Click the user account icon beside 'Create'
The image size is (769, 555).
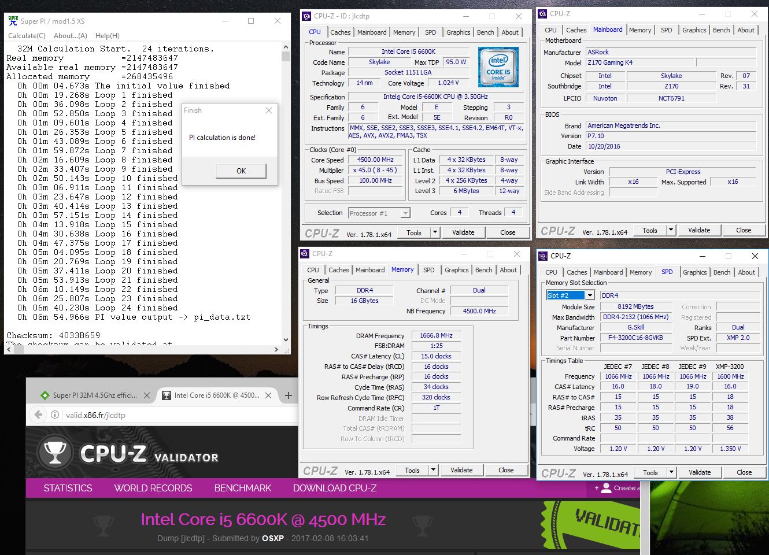[605, 488]
